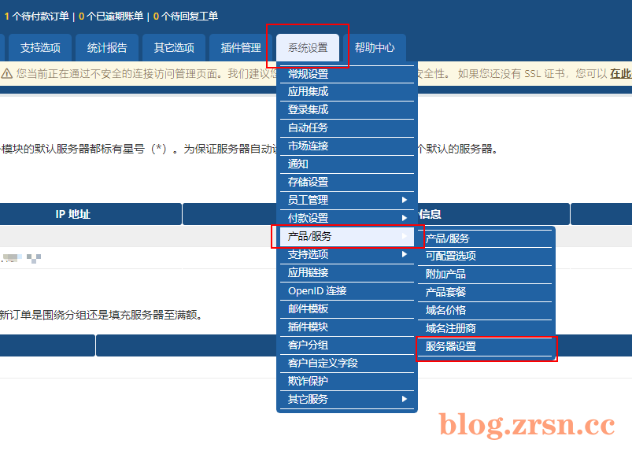
Task: Open the 其它选项 tab
Action: 174,47
